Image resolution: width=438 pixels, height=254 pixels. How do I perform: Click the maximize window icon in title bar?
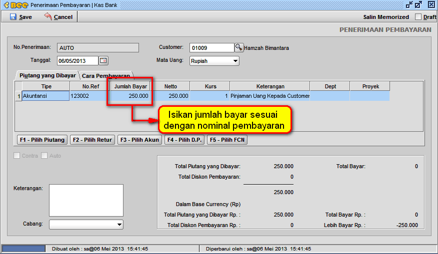point(418,5)
